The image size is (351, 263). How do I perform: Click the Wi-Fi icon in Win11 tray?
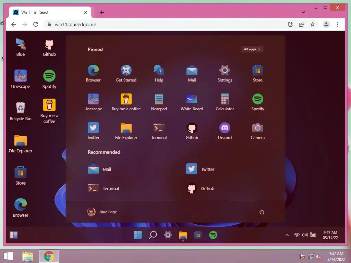pos(296,235)
